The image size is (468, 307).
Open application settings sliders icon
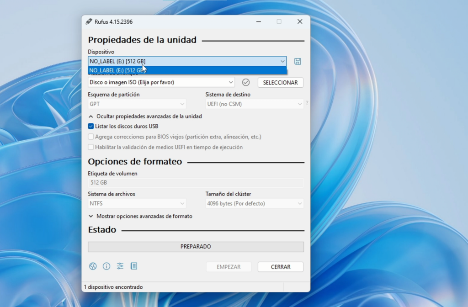(x=120, y=266)
